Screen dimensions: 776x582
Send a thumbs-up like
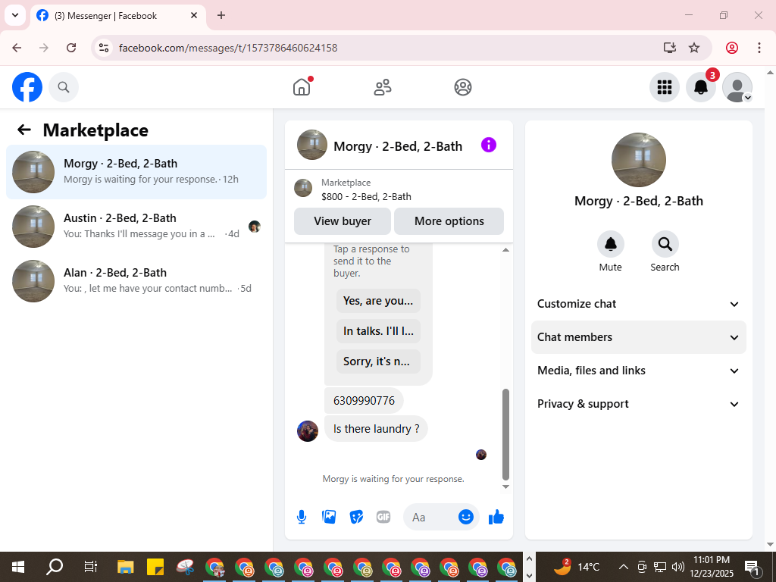coord(496,517)
